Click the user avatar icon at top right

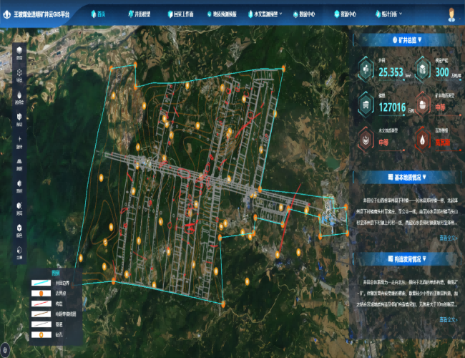(452, 14)
